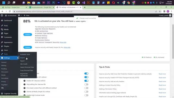Open Windows search from taskbar
This screenshot has width=174, height=98.
point(9,2)
